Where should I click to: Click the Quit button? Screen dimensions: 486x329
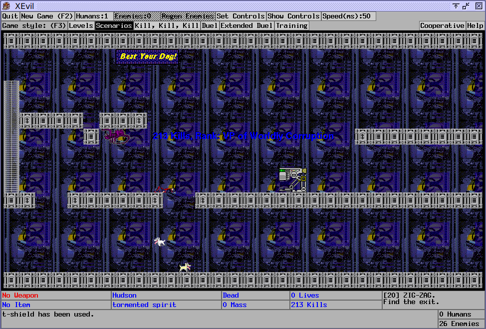click(10, 16)
